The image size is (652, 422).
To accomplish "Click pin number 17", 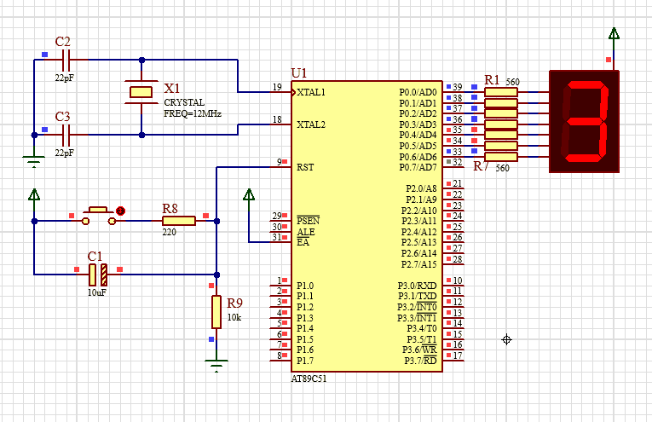I will point(458,356).
